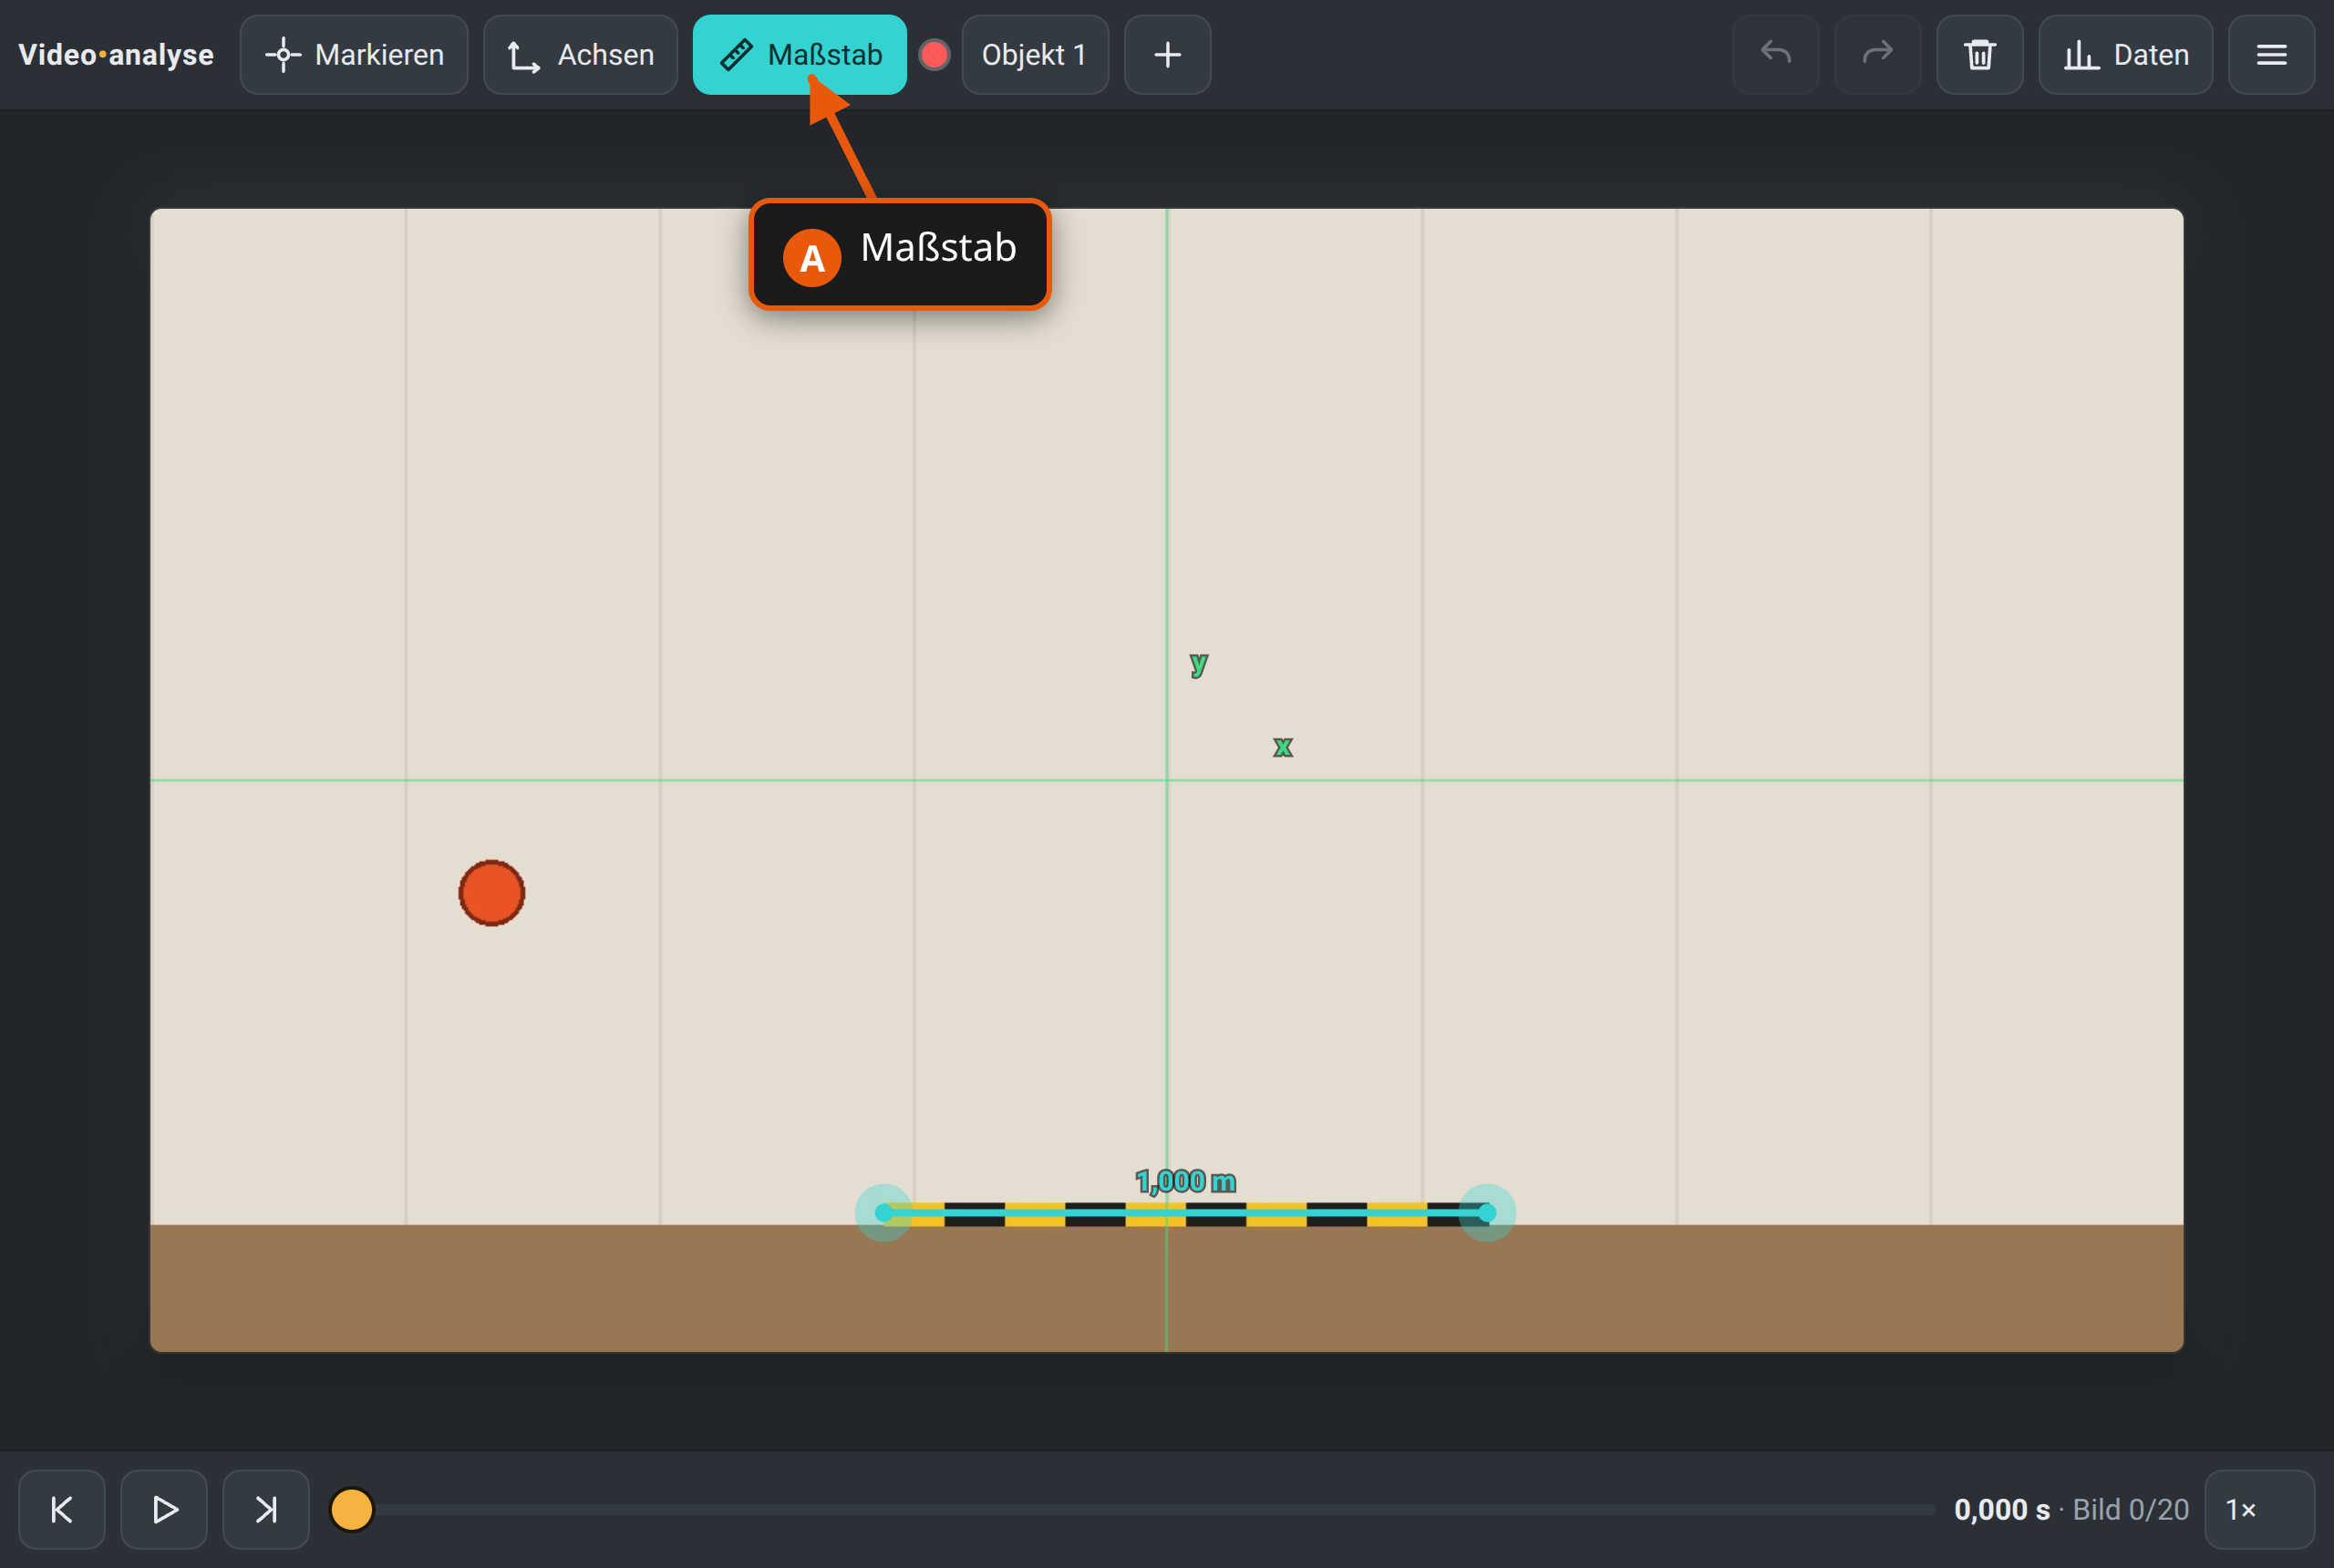The height and width of the screenshot is (1568, 2334).
Task: Step to the next frame
Action: click(x=266, y=1509)
